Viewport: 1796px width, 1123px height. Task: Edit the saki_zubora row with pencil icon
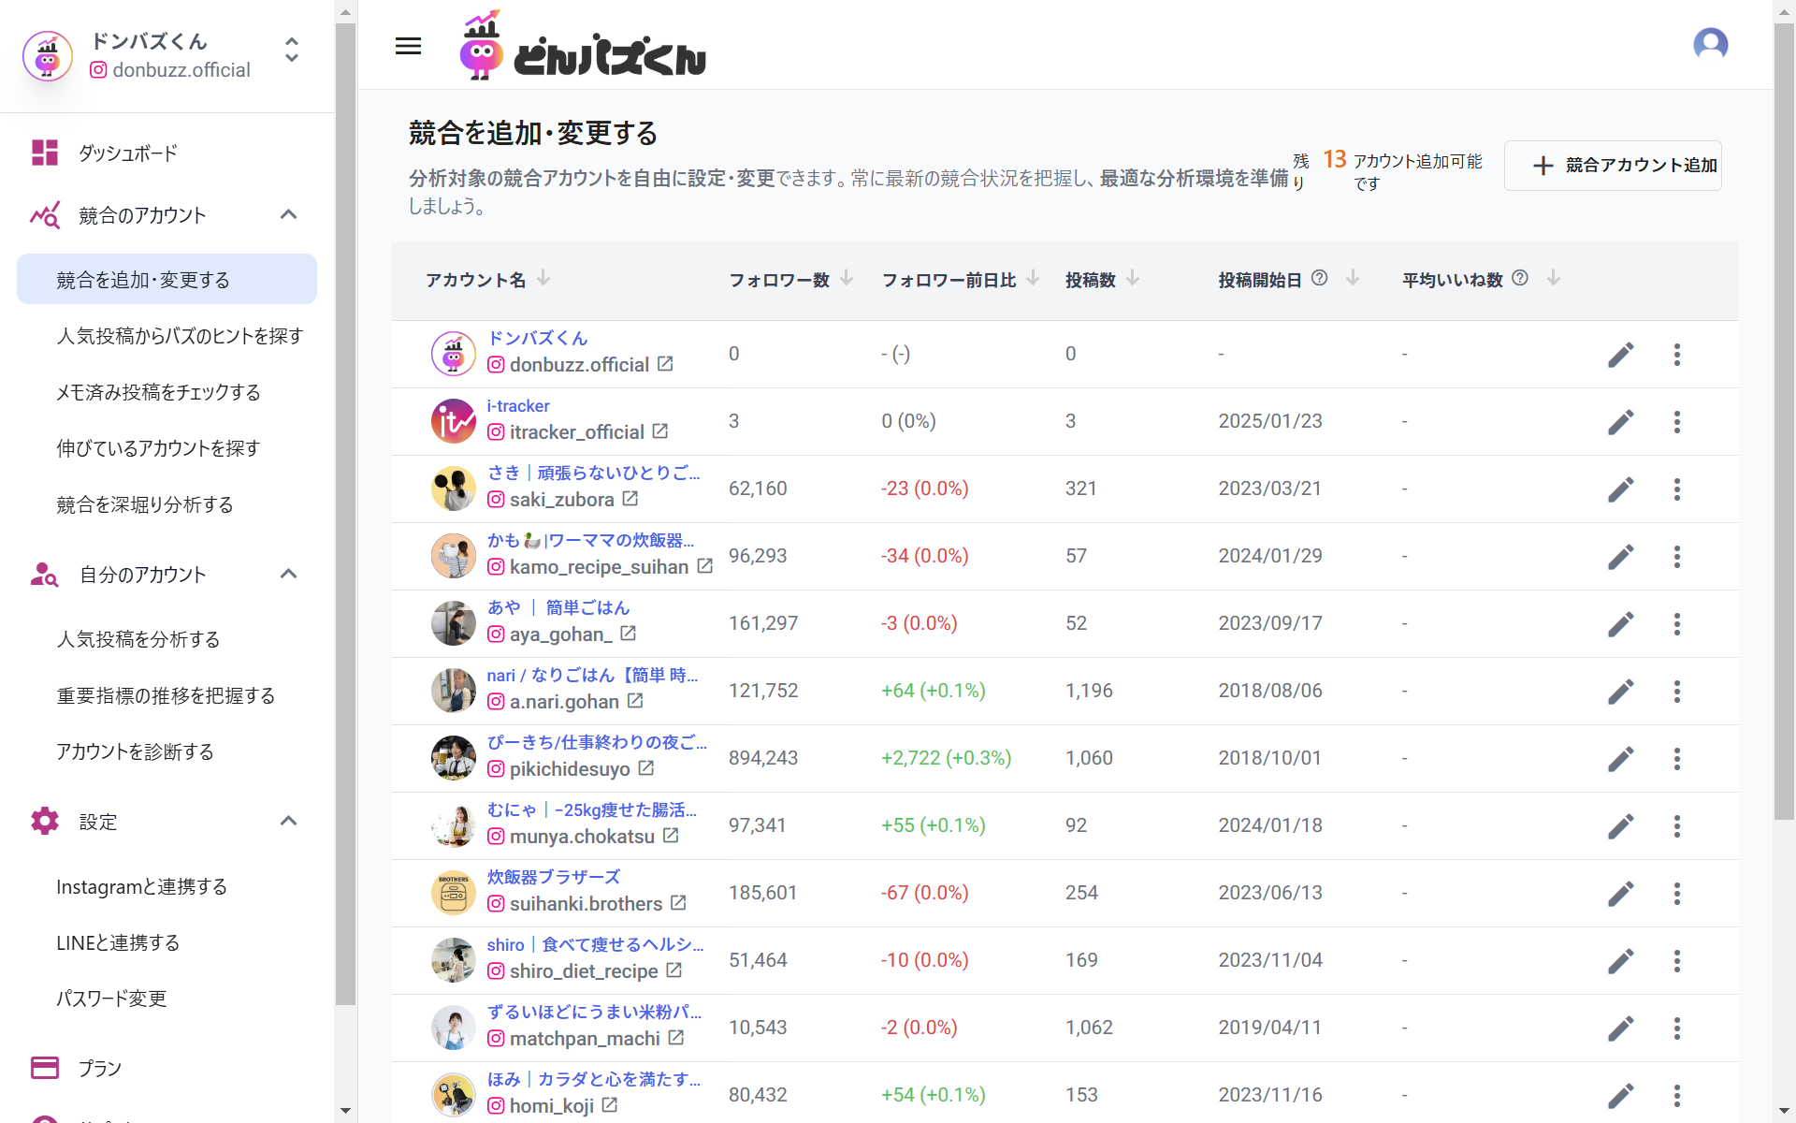pyautogui.click(x=1620, y=489)
